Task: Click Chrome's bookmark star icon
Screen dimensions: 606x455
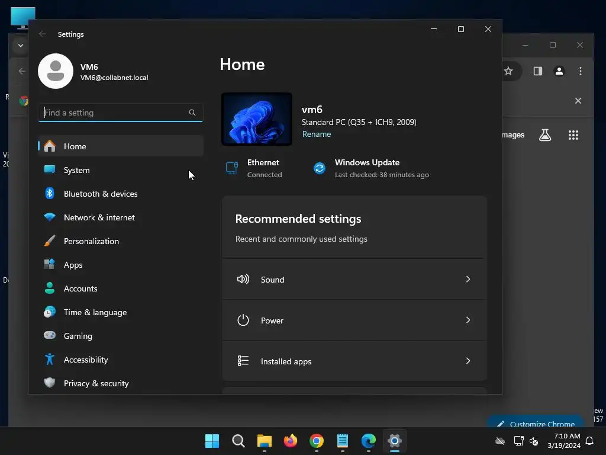Action: (x=508, y=71)
